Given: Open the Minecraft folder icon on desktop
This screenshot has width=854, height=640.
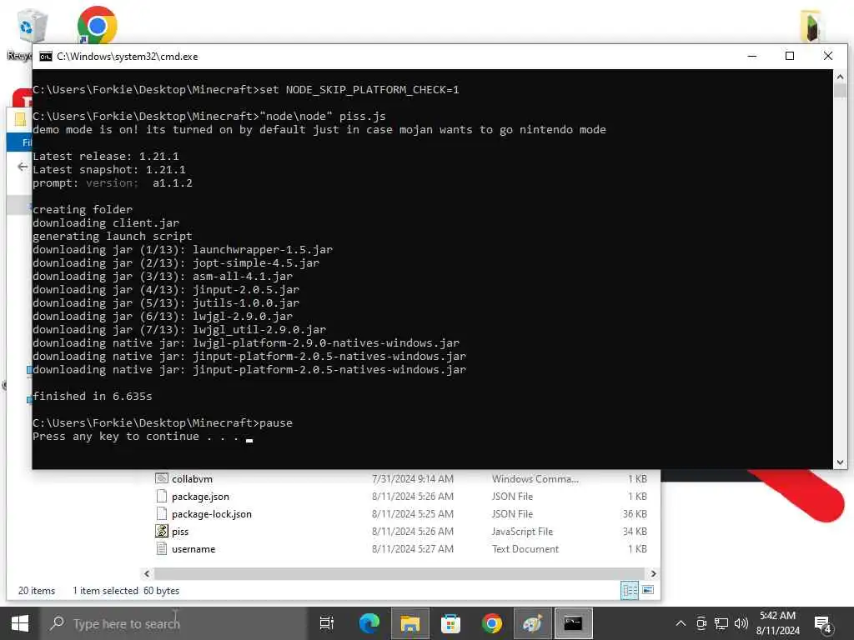Looking at the screenshot, I should point(811,26).
